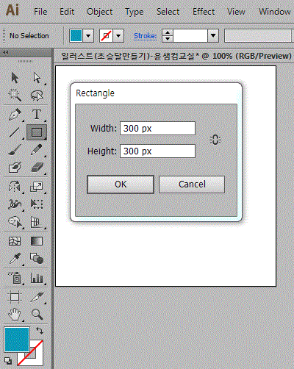
Task: Select the Artboard tool
Action: (x=15, y=297)
